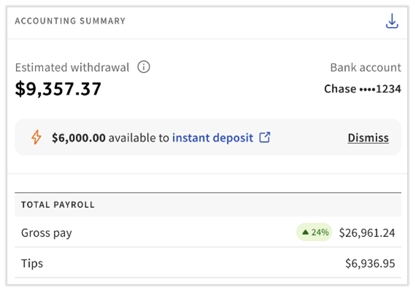
Task: Dismiss the instant deposit banner
Action: coord(368,138)
